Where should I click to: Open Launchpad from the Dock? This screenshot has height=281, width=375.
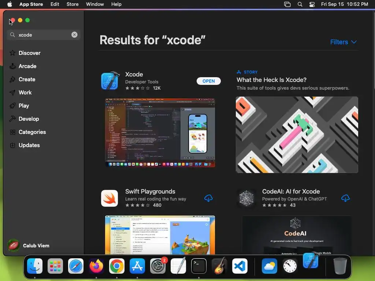click(x=55, y=266)
